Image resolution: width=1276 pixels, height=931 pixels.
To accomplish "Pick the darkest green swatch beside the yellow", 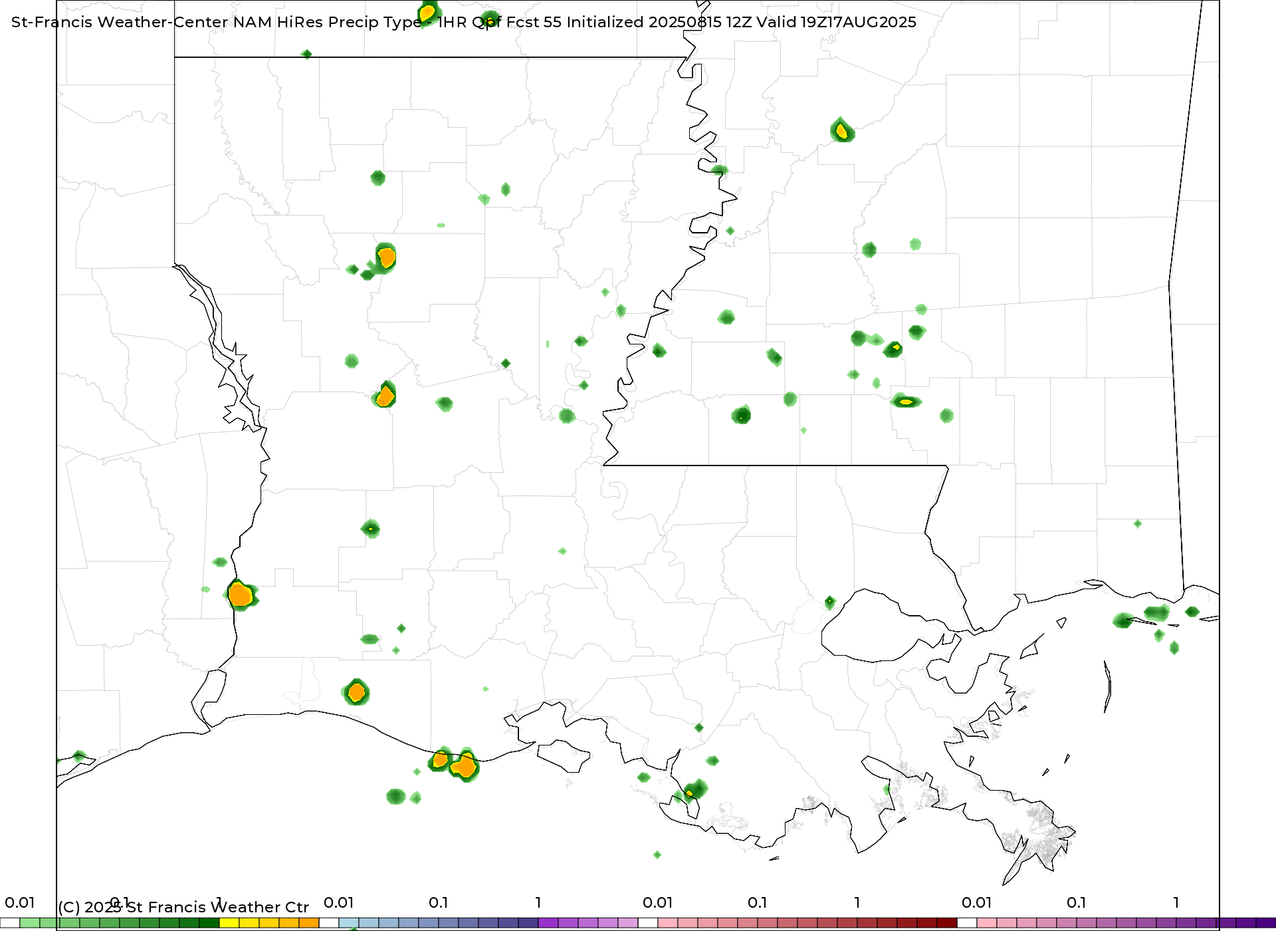I will pyautogui.click(x=209, y=923).
